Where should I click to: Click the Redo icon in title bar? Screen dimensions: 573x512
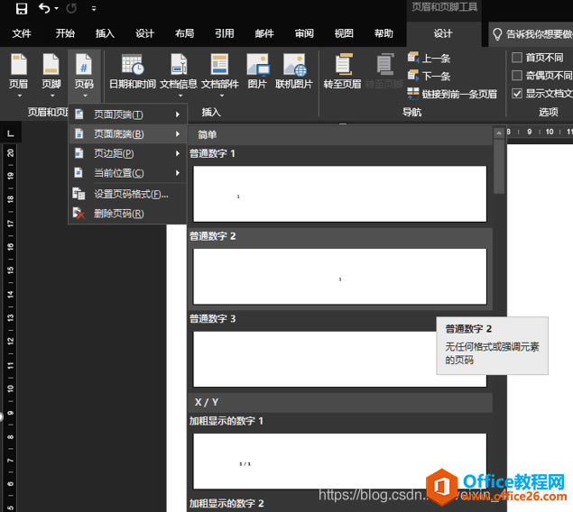click(71, 8)
